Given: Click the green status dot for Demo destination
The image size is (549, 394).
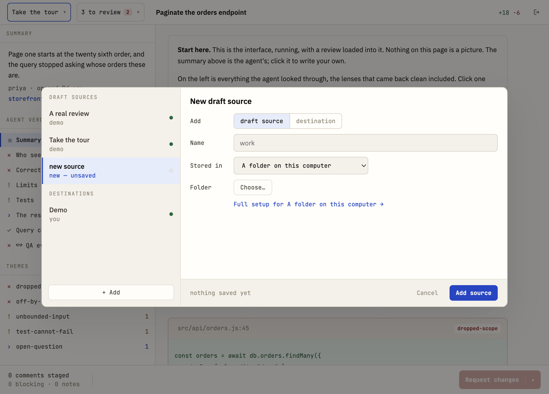Looking at the screenshot, I should [171, 214].
